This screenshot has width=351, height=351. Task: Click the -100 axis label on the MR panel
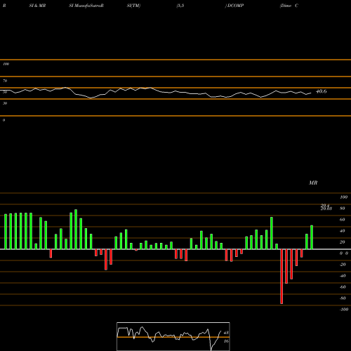click(344, 310)
